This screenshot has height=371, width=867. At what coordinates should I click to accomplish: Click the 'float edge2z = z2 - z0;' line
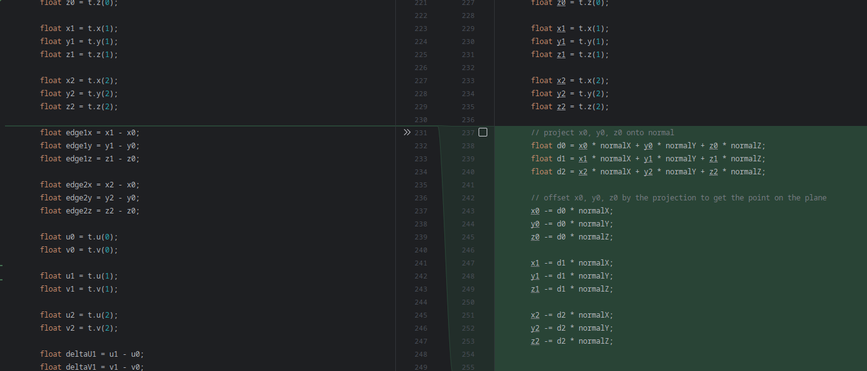click(90, 211)
